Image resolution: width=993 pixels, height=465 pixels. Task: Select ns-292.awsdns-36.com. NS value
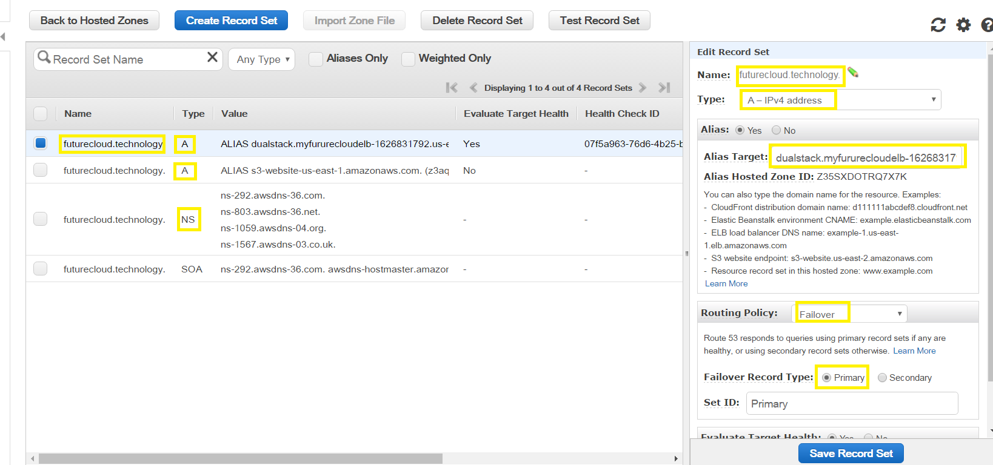273,196
